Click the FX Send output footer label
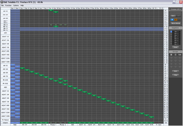 (x=158, y=125)
